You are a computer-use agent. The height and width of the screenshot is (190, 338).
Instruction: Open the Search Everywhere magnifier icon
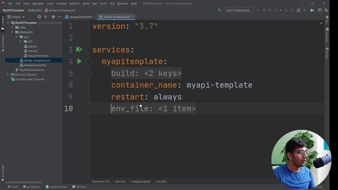(x=326, y=10)
